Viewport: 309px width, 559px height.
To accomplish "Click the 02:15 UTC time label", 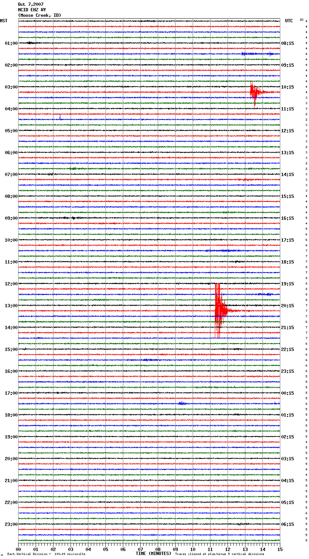I will (x=288, y=437).
